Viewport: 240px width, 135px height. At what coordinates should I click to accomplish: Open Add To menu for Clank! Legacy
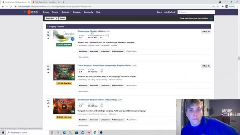[206, 66]
